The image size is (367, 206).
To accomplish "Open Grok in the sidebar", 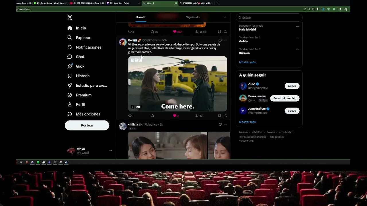I will tap(76, 66).
